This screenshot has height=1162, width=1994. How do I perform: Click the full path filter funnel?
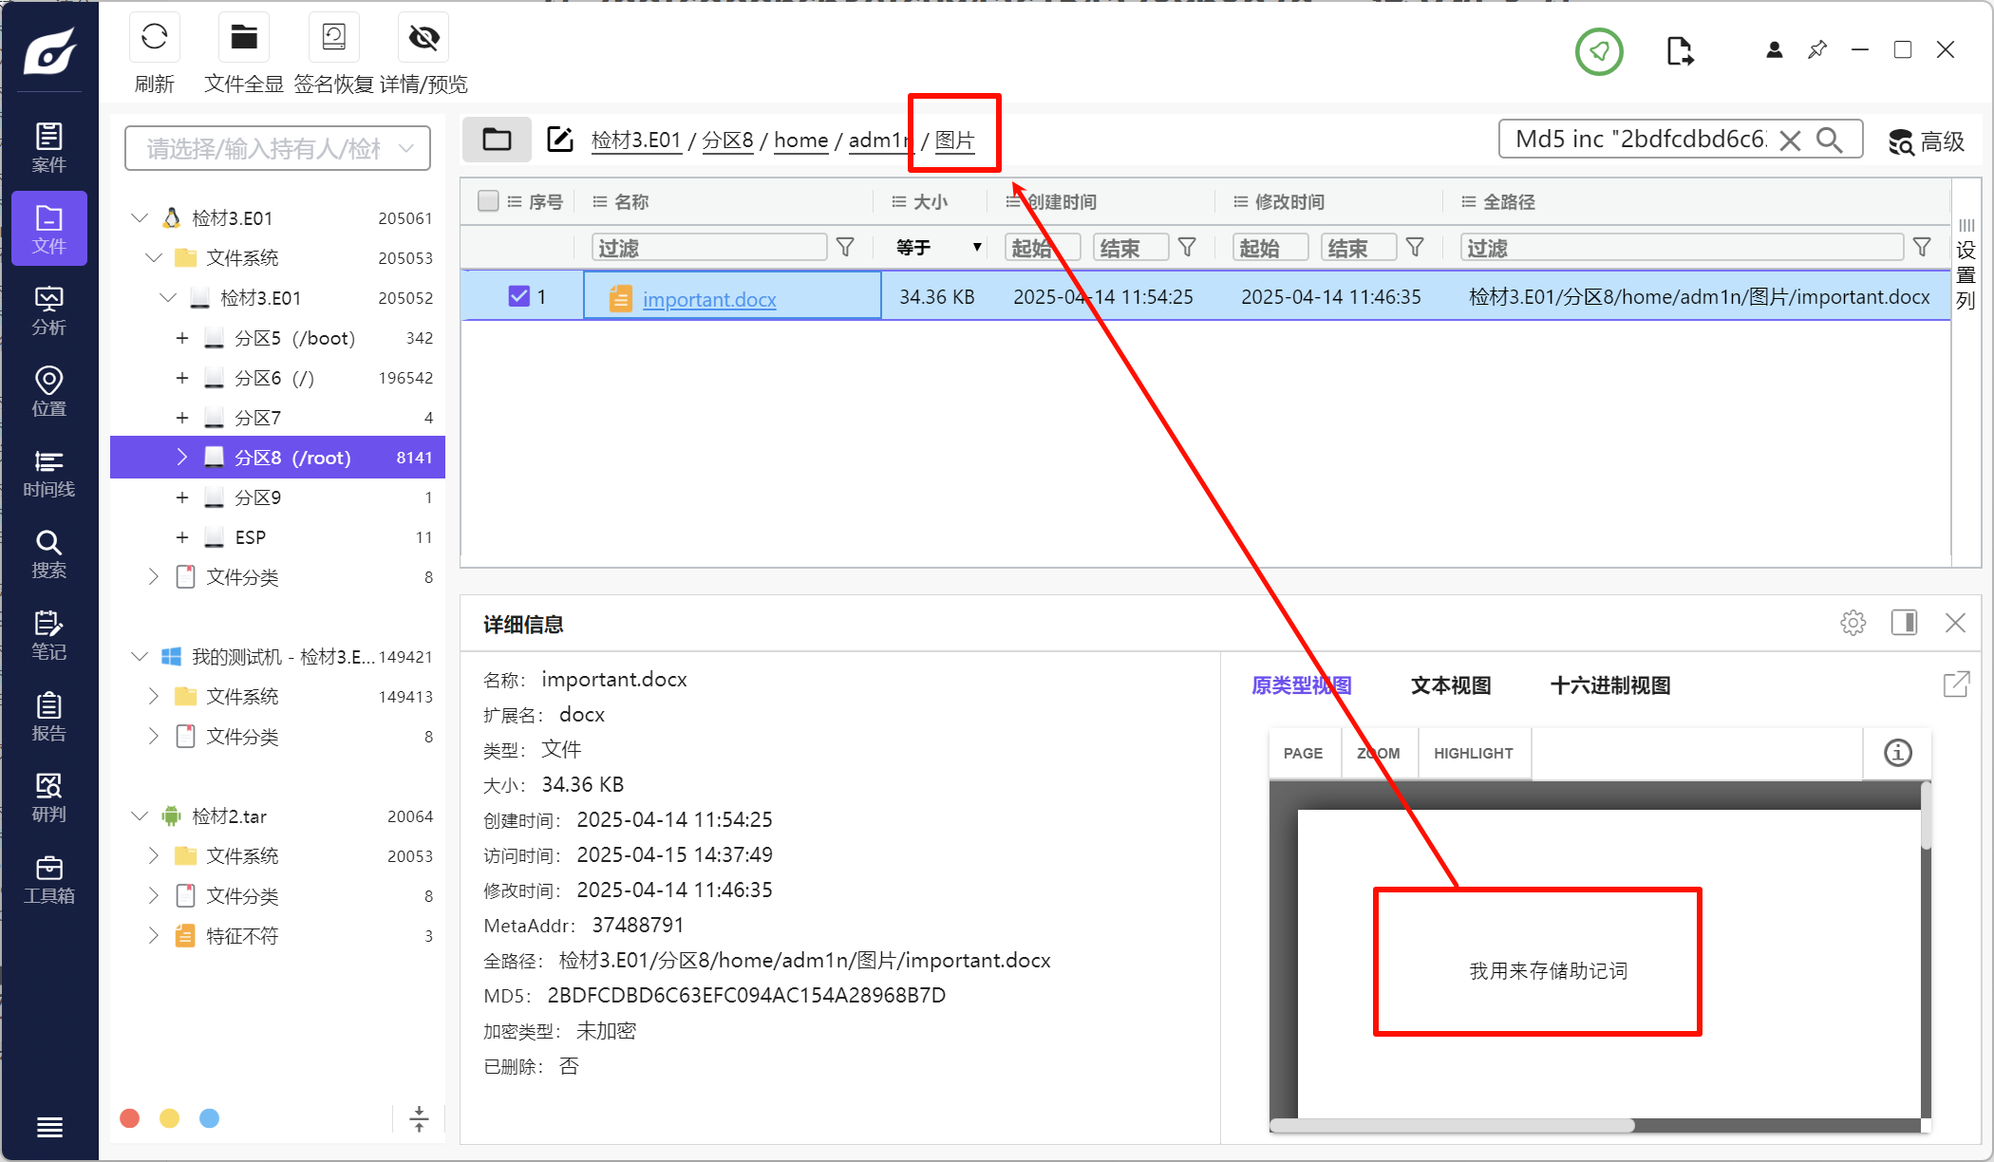coord(1922,248)
